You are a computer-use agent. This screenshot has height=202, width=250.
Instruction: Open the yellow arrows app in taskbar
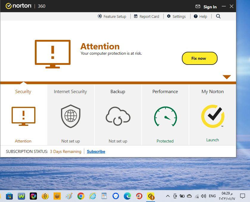45,196
